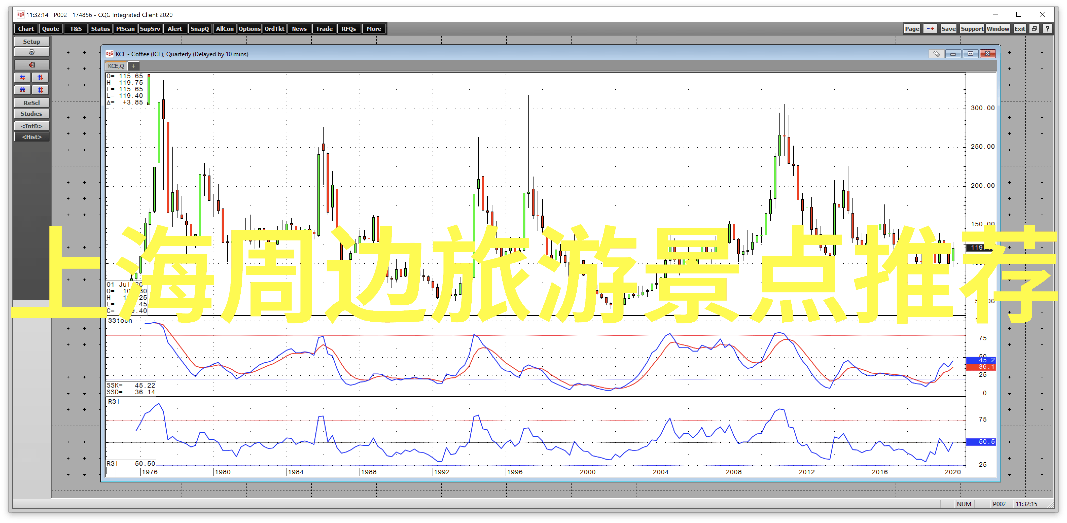
Task: Click the RSI 50.5 blue value tag
Action: pyautogui.click(x=981, y=442)
